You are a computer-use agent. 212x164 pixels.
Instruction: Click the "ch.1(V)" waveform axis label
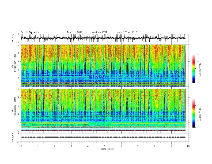(13, 38)
